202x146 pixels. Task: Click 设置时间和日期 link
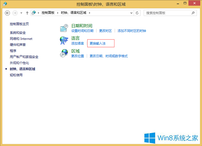pyautogui.click(x=82, y=31)
